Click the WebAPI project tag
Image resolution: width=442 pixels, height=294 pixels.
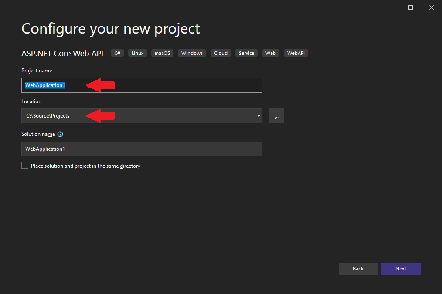click(296, 53)
